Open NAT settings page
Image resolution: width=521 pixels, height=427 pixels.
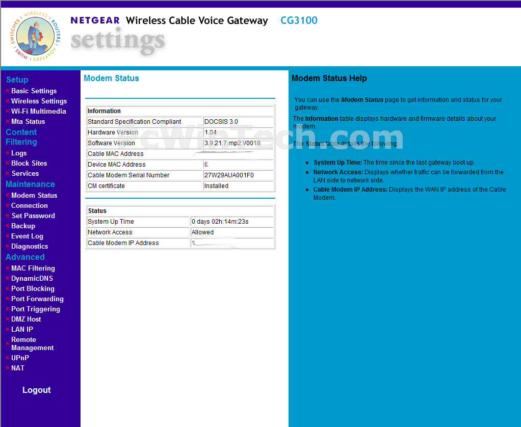click(18, 368)
